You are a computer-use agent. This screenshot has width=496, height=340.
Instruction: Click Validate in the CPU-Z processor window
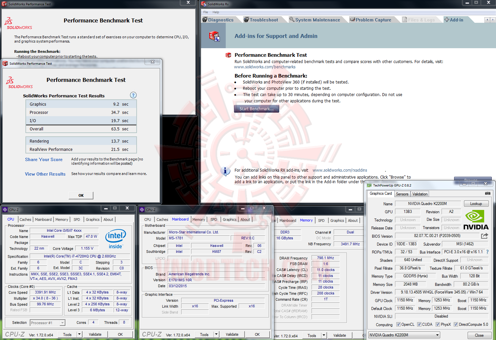95,334
